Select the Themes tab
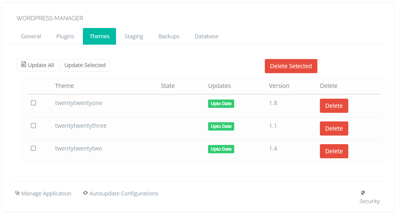This screenshot has height=214, width=395. click(x=100, y=36)
